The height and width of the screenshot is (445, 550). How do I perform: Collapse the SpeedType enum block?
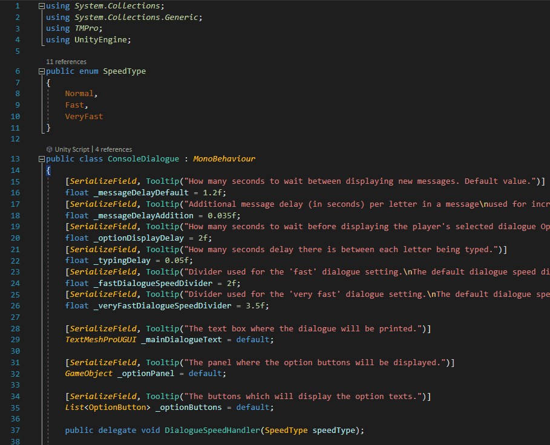click(x=41, y=71)
